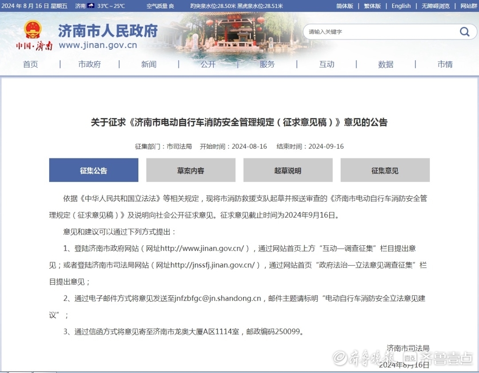Navigate to the 数据 section
The width and height of the screenshot is (479, 373).
pyautogui.click(x=386, y=64)
